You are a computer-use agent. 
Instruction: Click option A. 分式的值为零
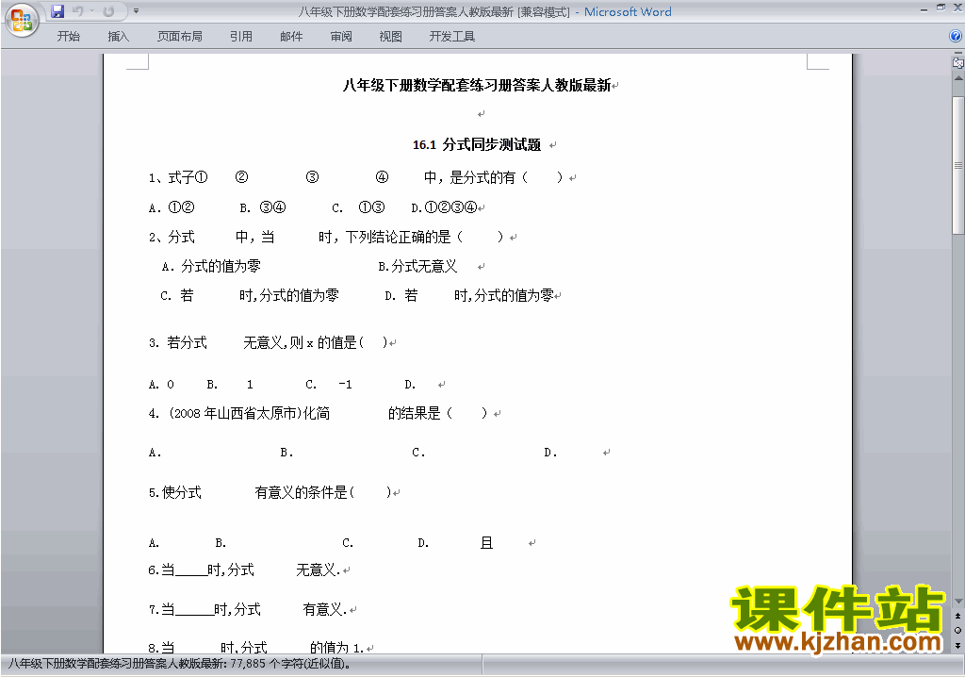[211, 266]
